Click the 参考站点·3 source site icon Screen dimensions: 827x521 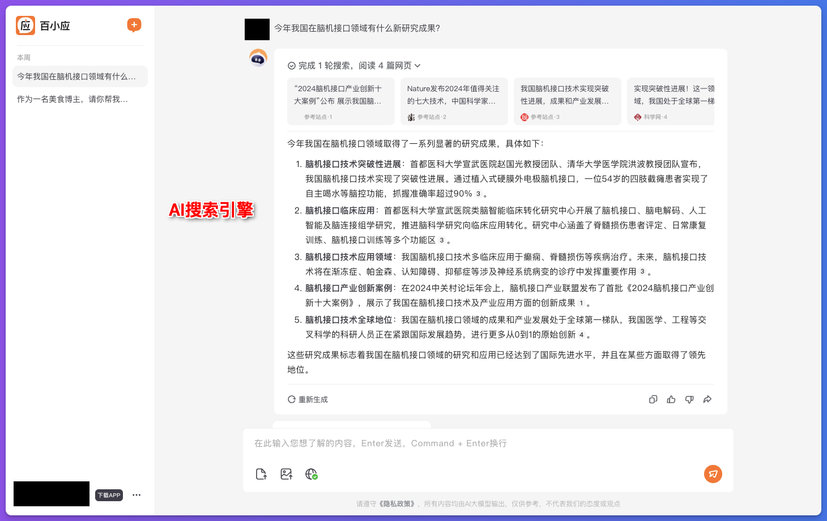(525, 117)
